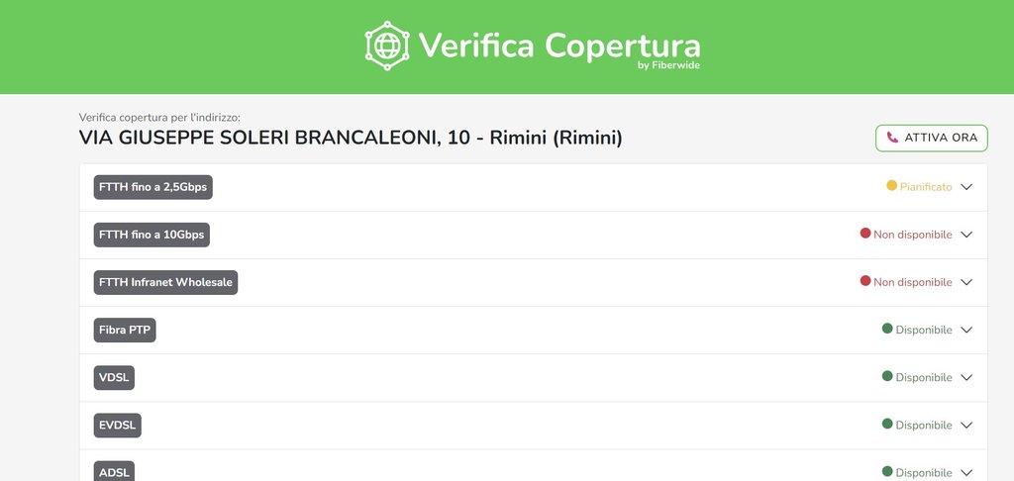Expand the ADSL row chevron
Image resolution: width=1014 pixels, height=481 pixels.
tap(967, 472)
